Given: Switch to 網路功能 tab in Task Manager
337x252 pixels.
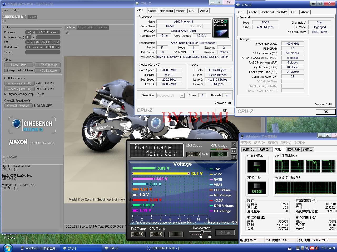Looking at the screenshot, I should (x=293, y=150).
